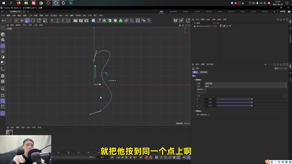
Task: Click the green extrude cube icon
Action: coord(110,21)
